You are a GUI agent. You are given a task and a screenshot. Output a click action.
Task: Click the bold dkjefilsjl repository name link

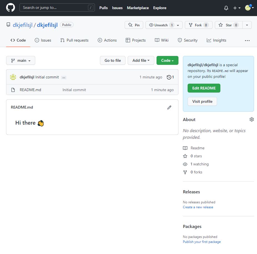pyautogui.click(x=47, y=25)
